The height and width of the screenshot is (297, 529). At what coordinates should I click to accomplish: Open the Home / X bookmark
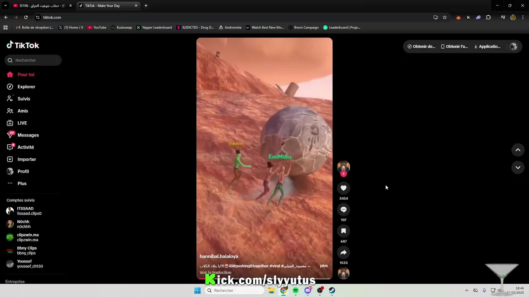coord(71,28)
